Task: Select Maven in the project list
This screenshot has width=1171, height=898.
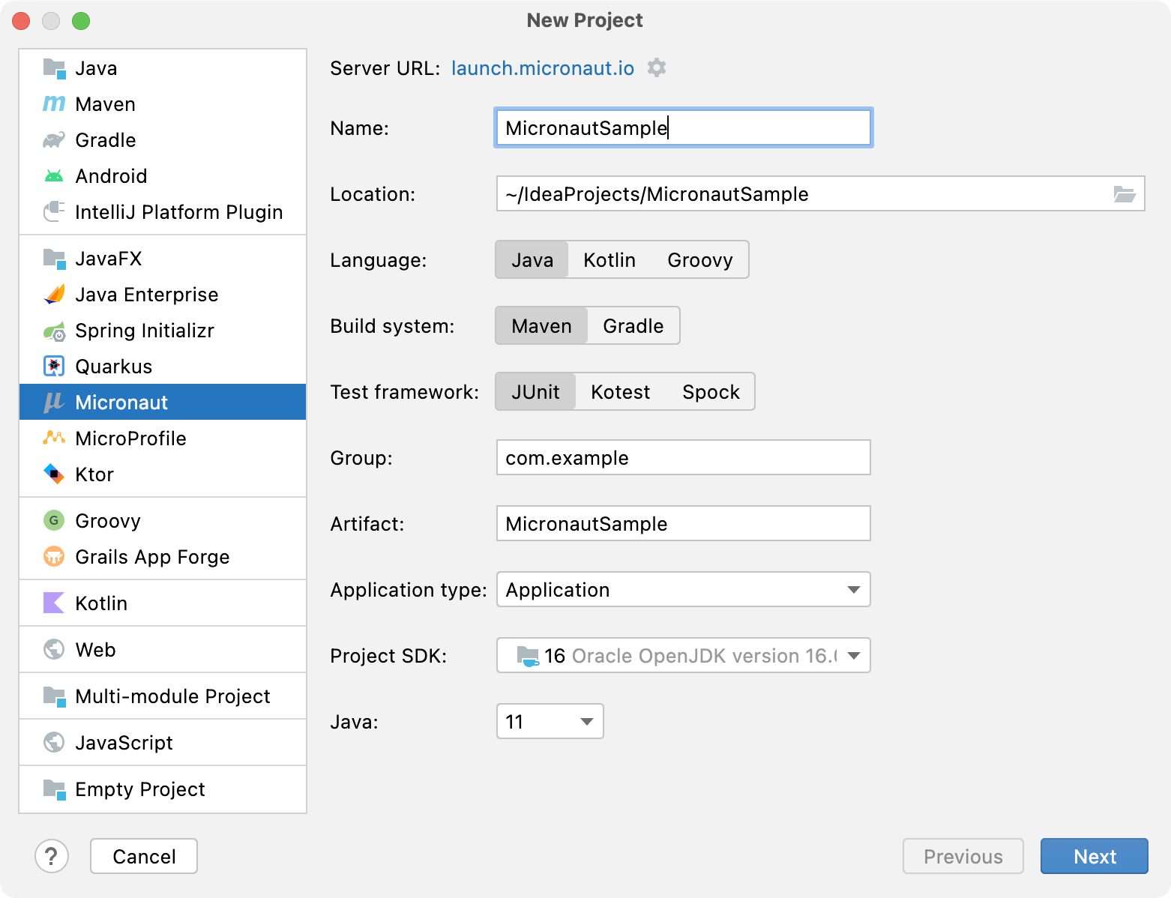Action: (163, 104)
